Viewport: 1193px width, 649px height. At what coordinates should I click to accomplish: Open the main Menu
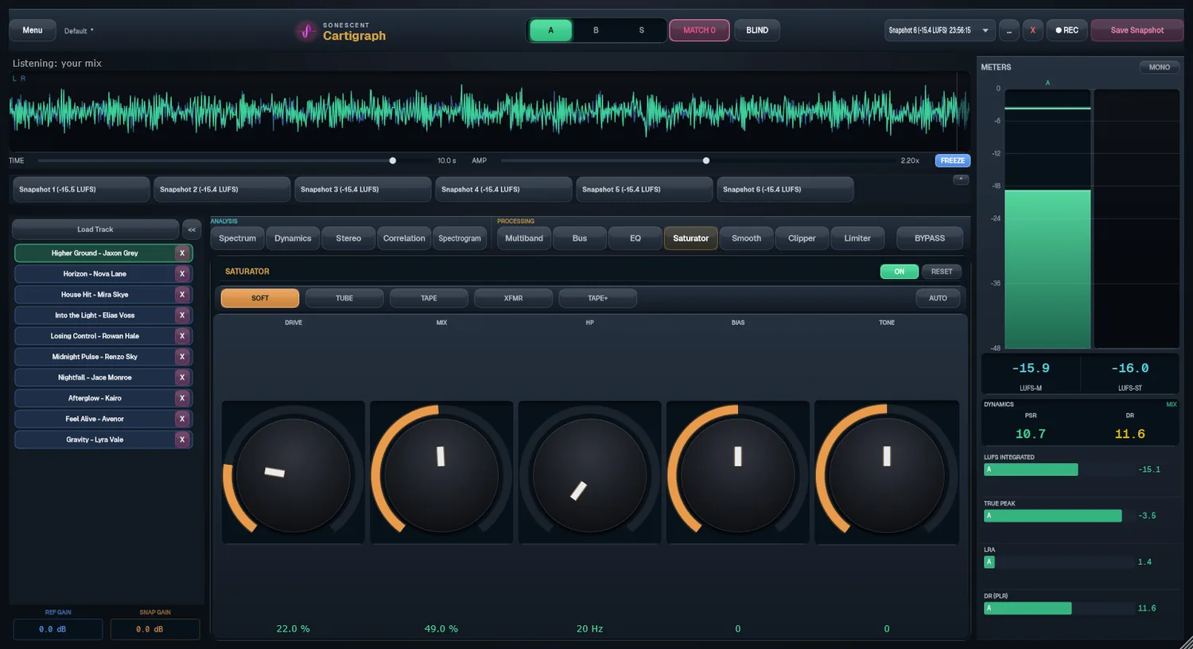(33, 30)
